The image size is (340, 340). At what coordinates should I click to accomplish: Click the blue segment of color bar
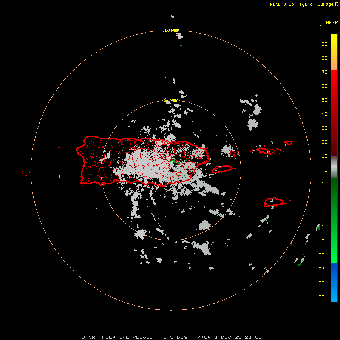coord(334,283)
